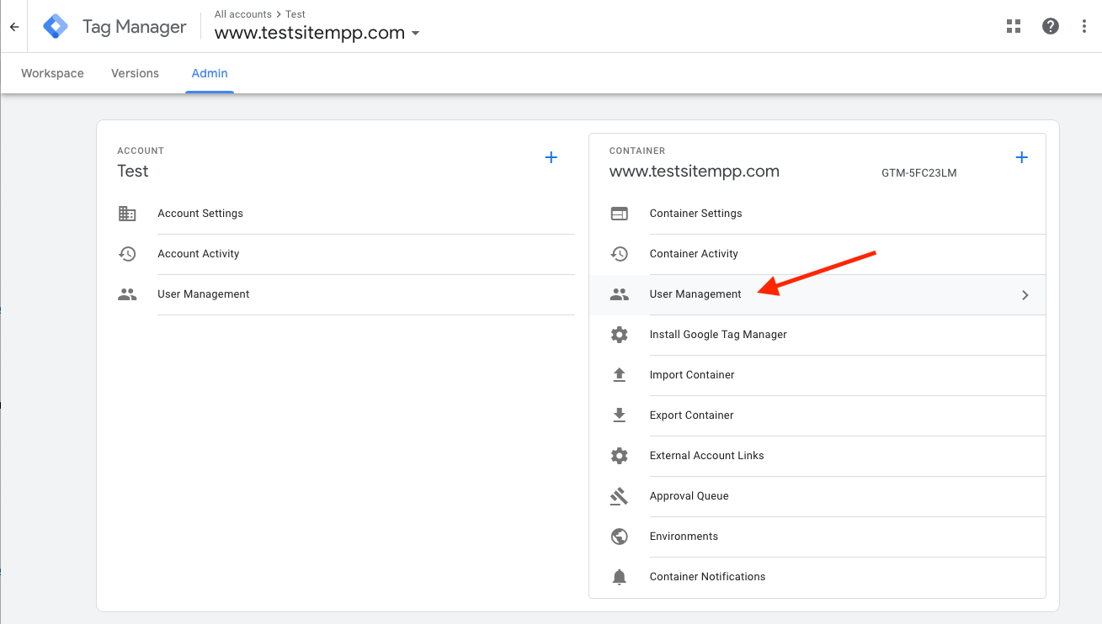
Task: Click the Account Settings building icon
Action: (x=127, y=214)
